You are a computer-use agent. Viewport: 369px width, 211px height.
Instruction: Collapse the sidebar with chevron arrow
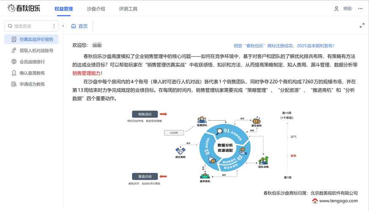[63, 26]
